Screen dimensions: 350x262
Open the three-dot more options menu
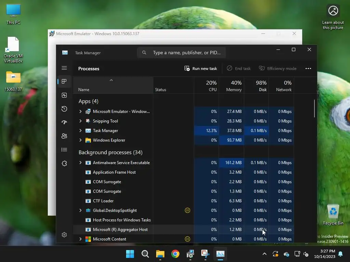pos(308,68)
